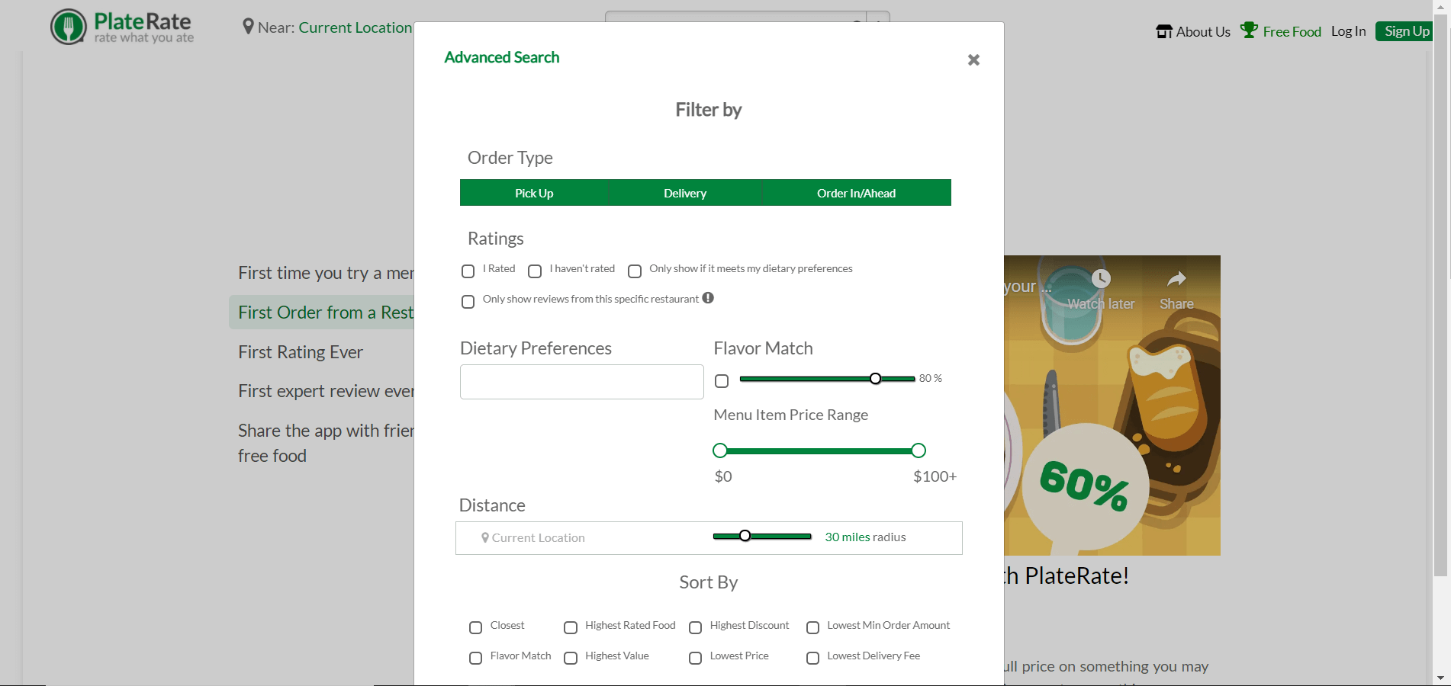The width and height of the screenshot is (1451, 686).
Task: Select the Highest Rated Food sort option
Action: pos(571,627)
